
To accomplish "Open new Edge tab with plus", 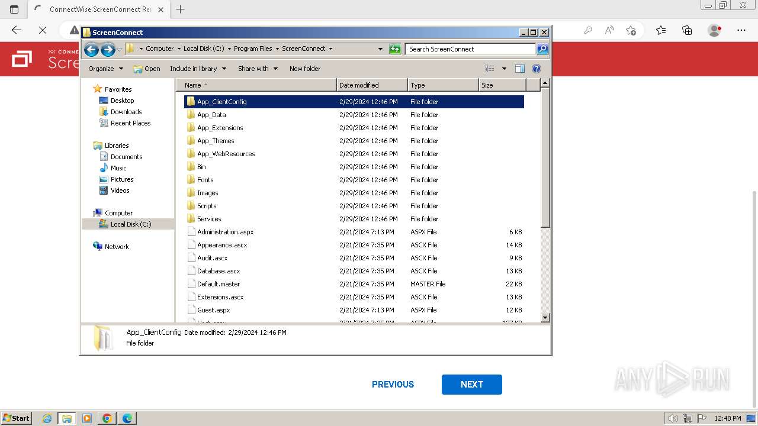I will pyautogui.click(x=181, y=9).
